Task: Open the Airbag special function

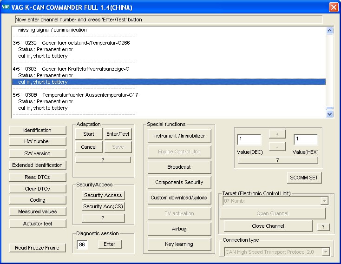Action: [x=179, y=229]
